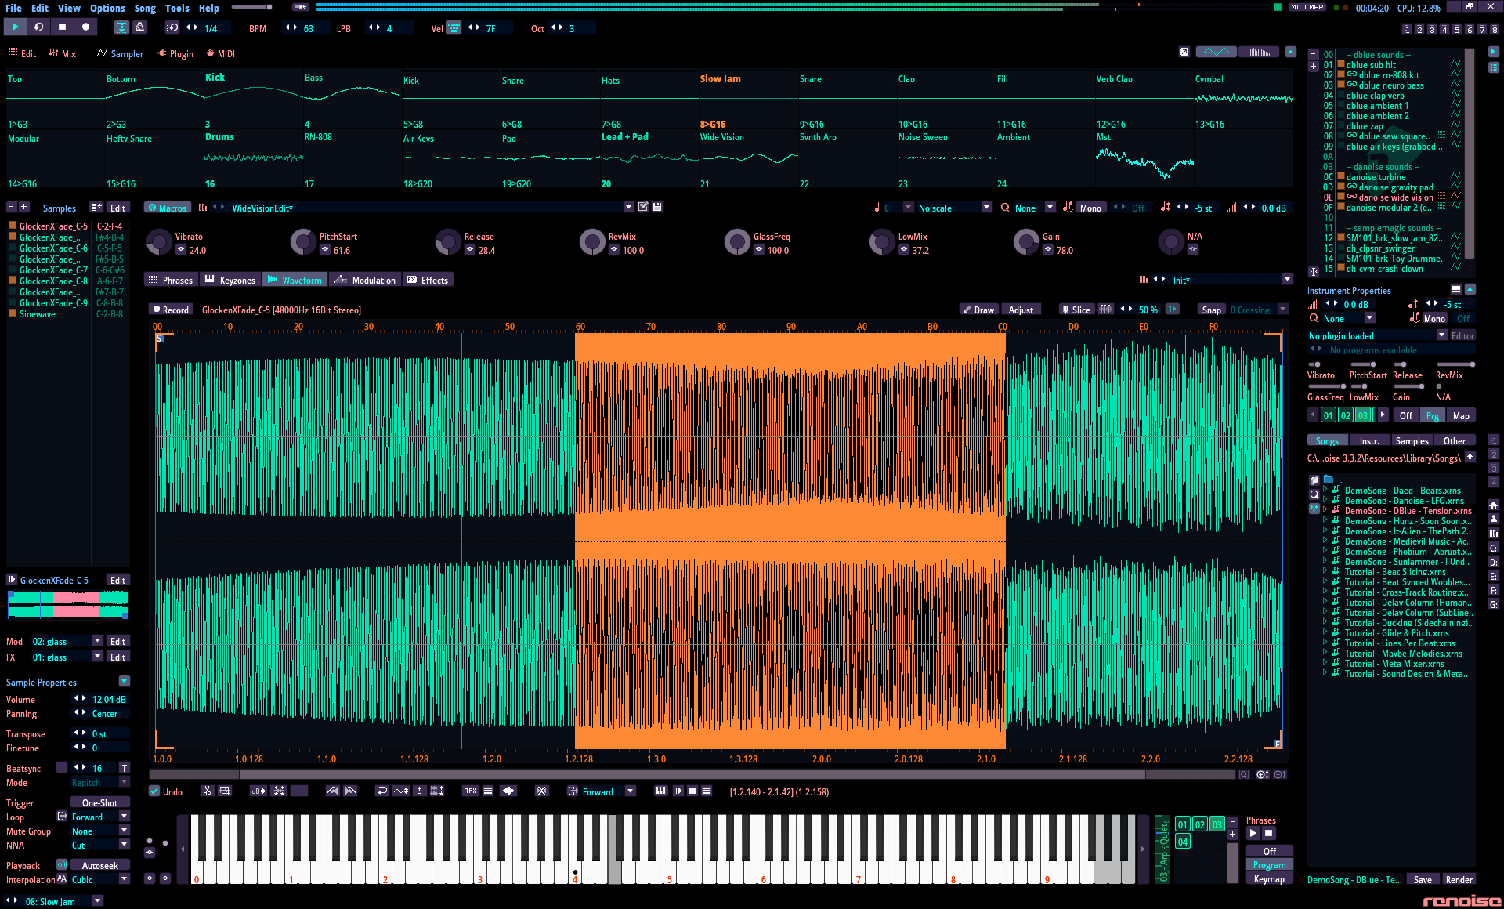Open the dB volume adjust tool
Viewport: 1504px width, 909px height.
coord(258,791)
